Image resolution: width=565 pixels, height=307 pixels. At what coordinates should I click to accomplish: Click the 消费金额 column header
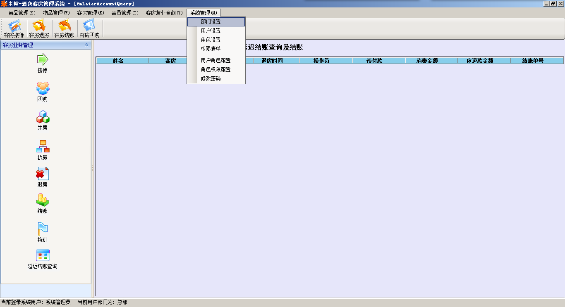(427, 61)
